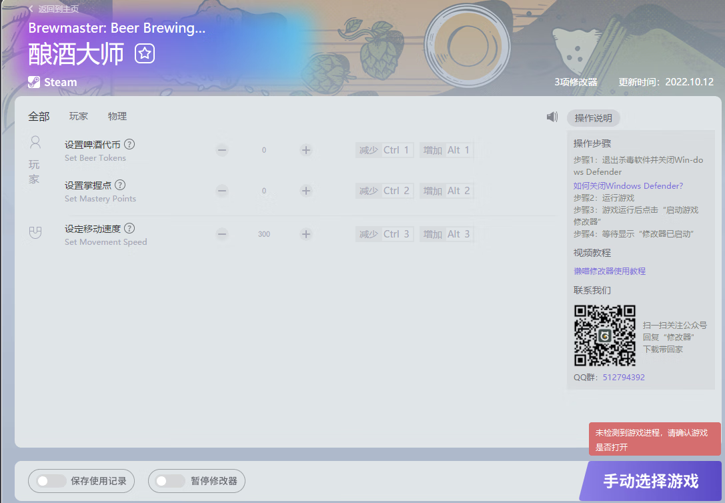Image resolution: width=725 pixels, height=503 pixels.
Task: Open help tooltip for 设定移动速度
Action: (129, 228)
